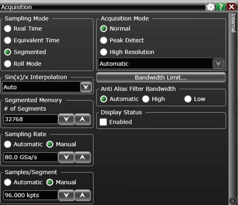Select Peak Detect acquisition mode
238x205 pixels.
coord(104,40)
